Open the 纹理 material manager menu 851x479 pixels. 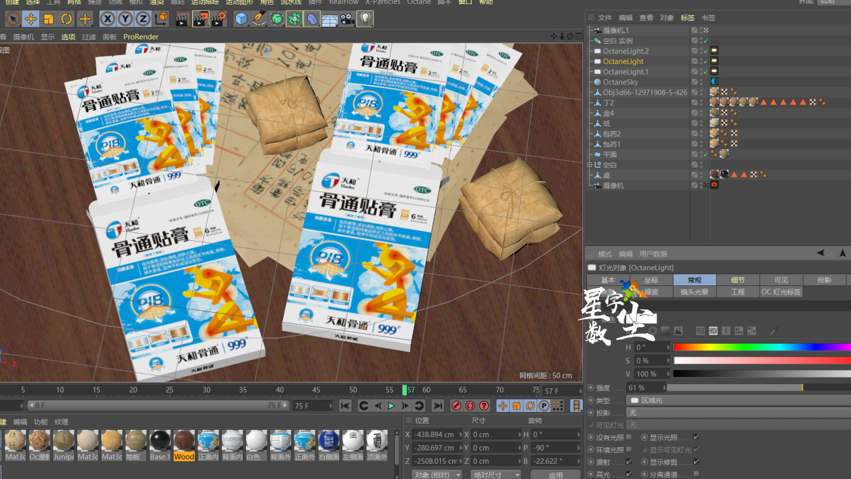(61, 422)
